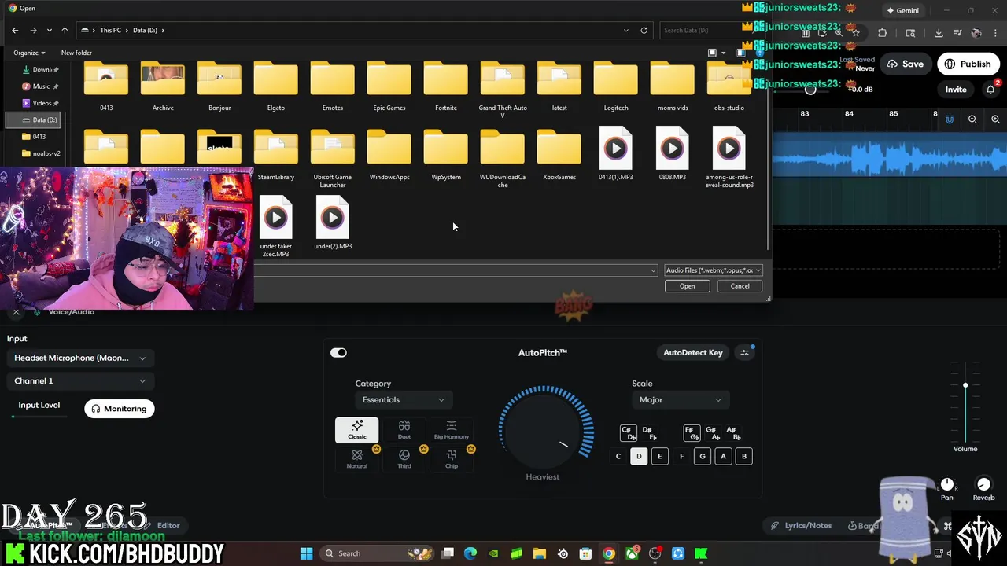Select Videos in the navigation pane
This screenshot has width=1007, height=566.
pyautogui.click(x=39, y=103)
